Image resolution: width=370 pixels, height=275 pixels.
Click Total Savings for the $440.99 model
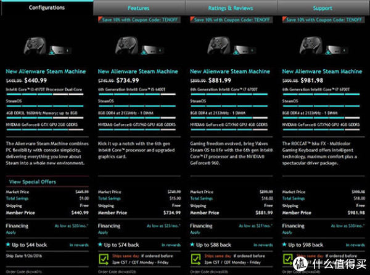pos(17,199)
